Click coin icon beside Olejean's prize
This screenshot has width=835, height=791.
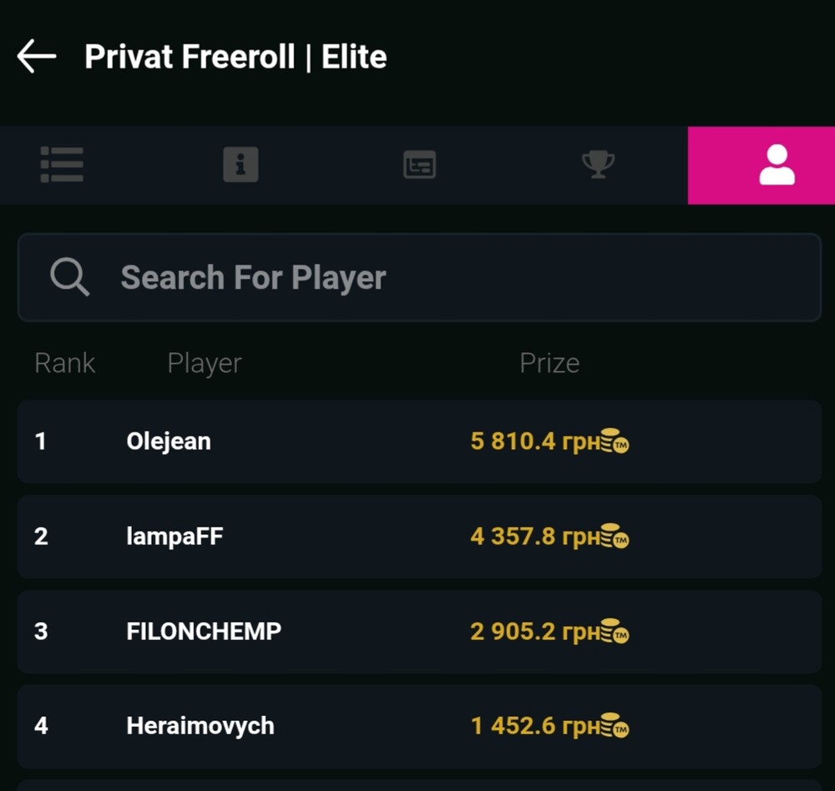click(x=615, y=441)
